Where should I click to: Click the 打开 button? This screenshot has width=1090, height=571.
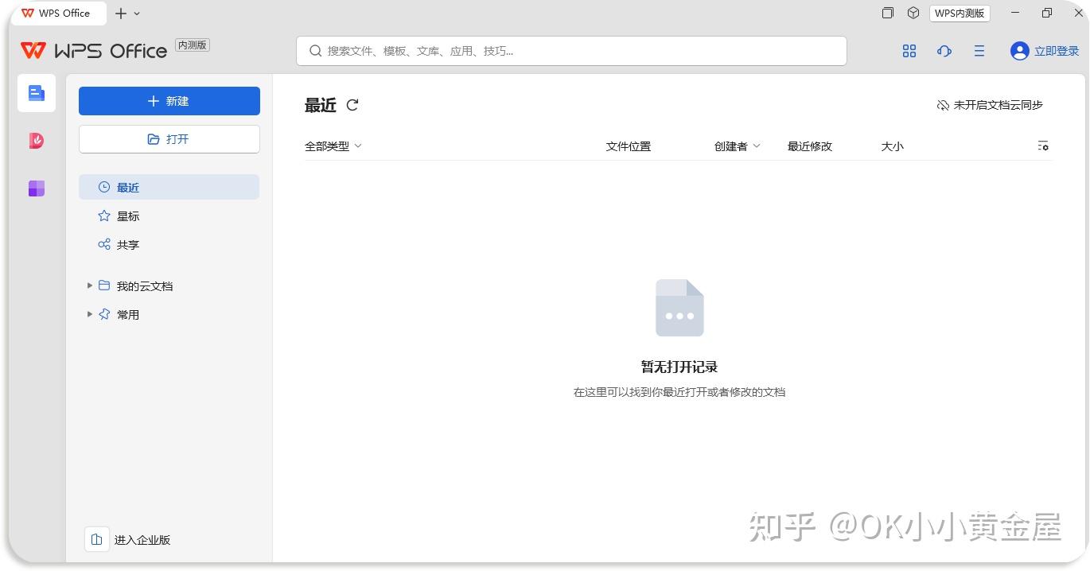(169, 138)
